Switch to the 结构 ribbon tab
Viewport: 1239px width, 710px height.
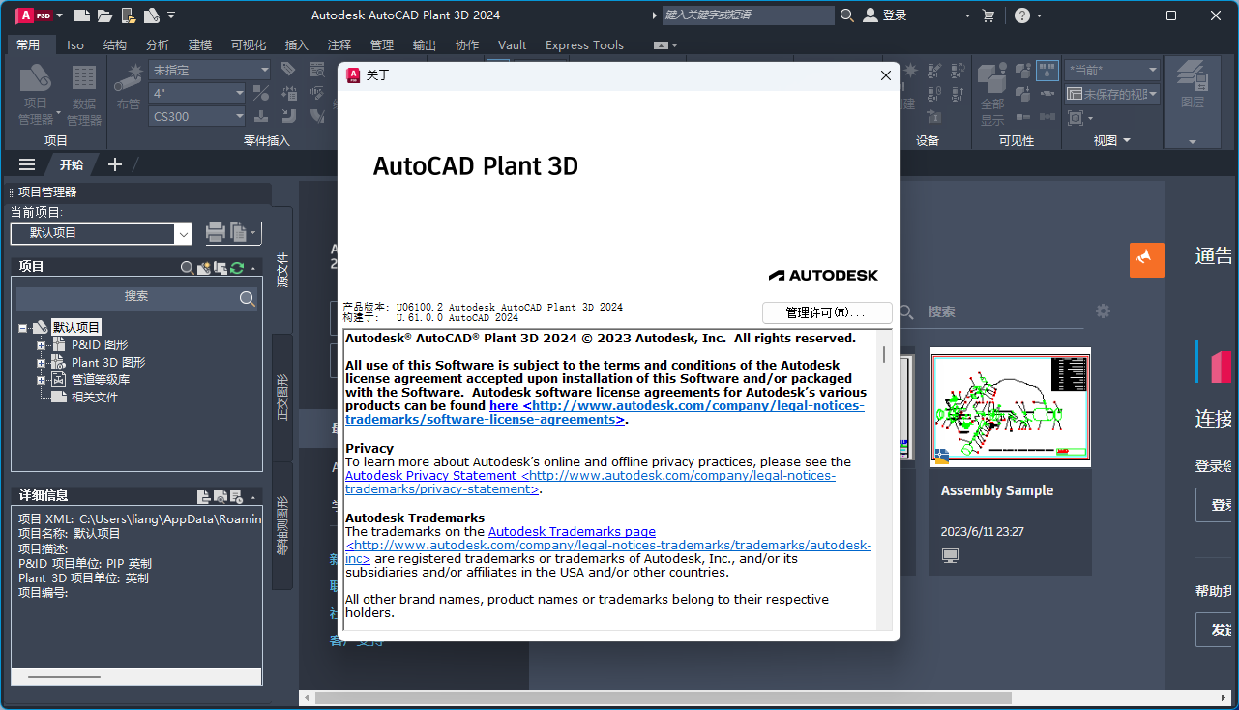[x=114, y=44]
